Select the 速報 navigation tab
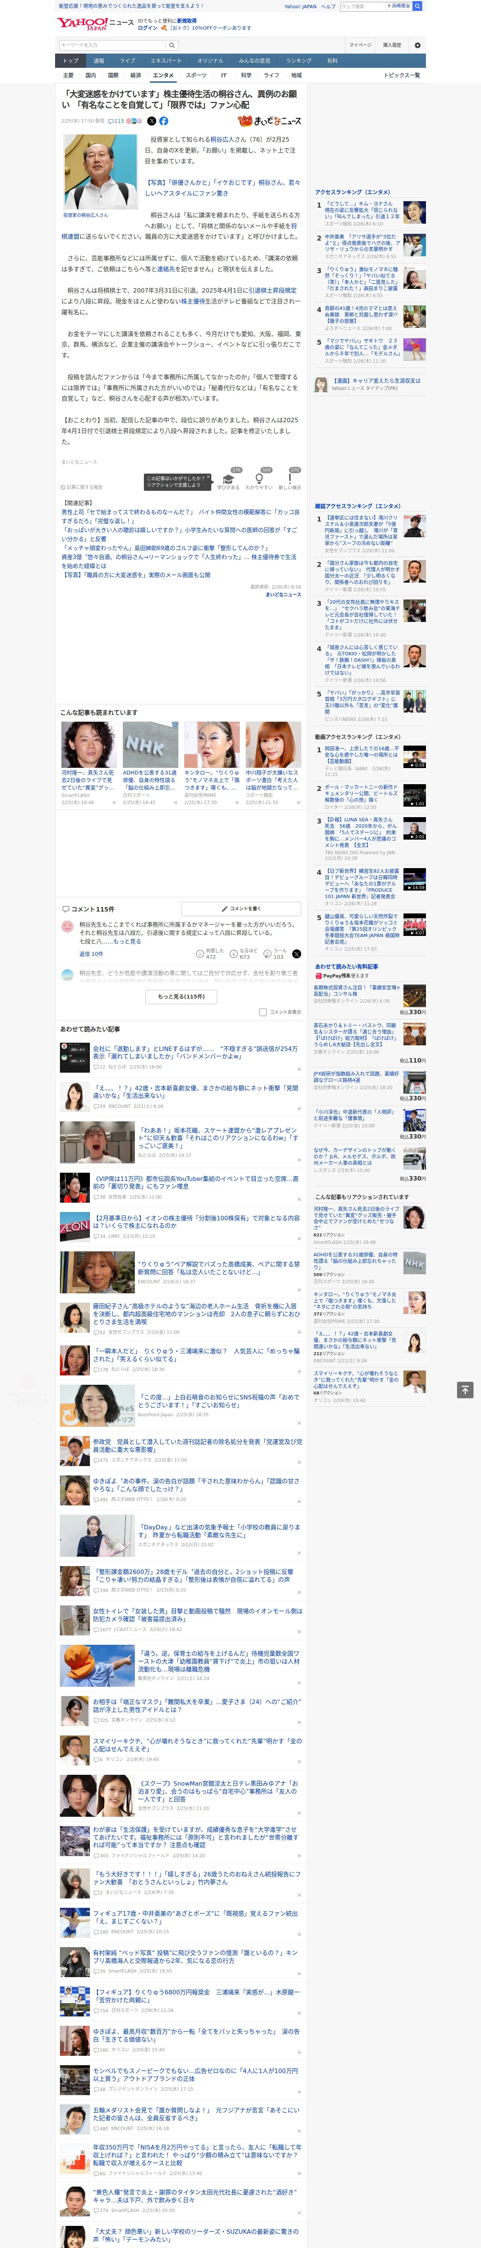The image size is (481, 2248). pyautogui.click(x=99, y=61)
